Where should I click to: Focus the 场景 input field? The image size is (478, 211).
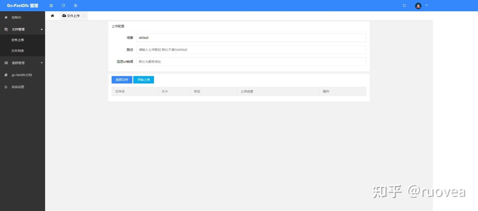251,38
